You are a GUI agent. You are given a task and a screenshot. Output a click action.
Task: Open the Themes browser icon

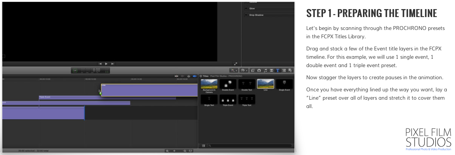[290, 70]
